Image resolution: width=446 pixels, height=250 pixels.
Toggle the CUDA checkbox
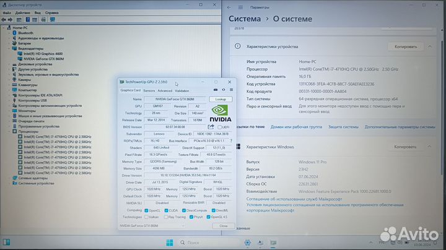(167, 210)
